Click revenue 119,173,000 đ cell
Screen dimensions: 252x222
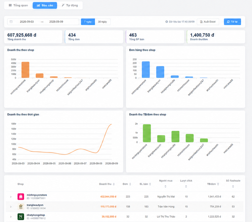pos(108,207)
